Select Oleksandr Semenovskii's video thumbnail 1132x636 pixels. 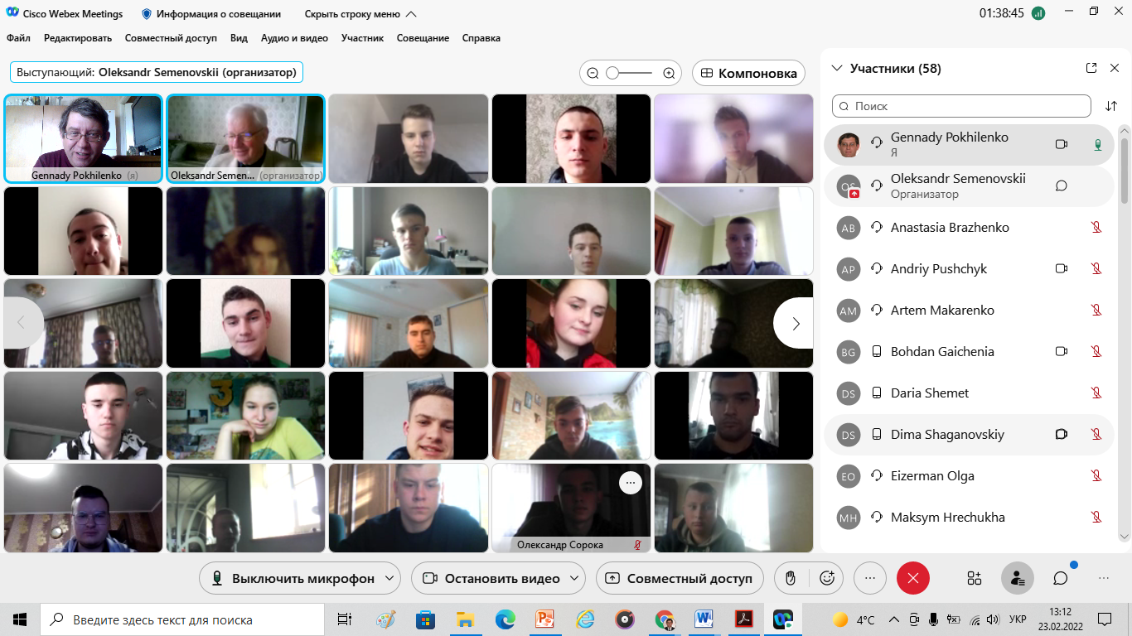[x=246, y=138]
